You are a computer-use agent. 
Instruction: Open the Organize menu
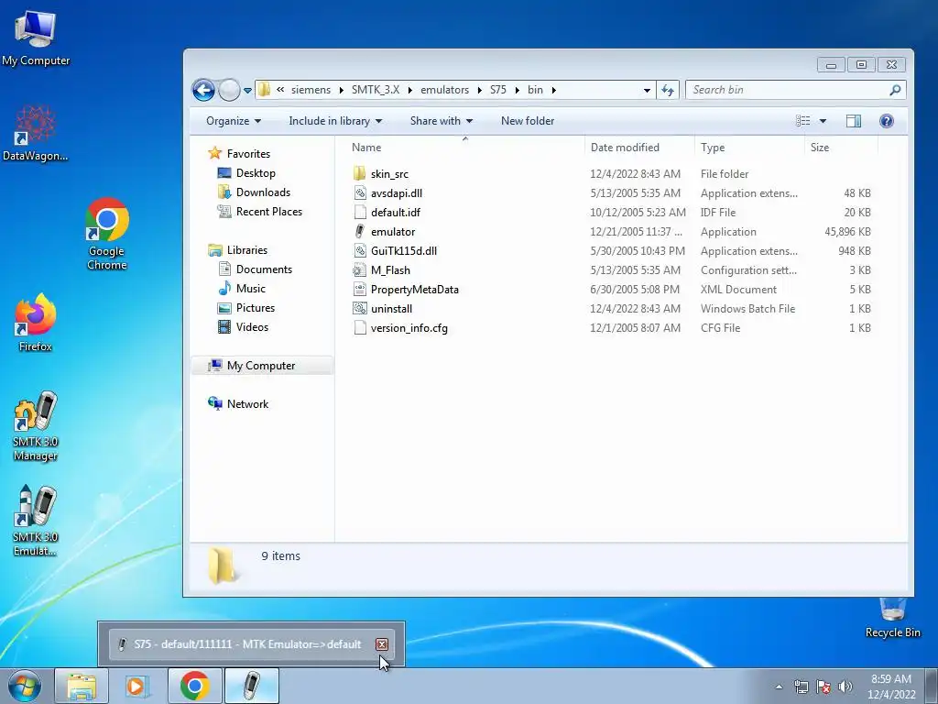click(234, 121)
